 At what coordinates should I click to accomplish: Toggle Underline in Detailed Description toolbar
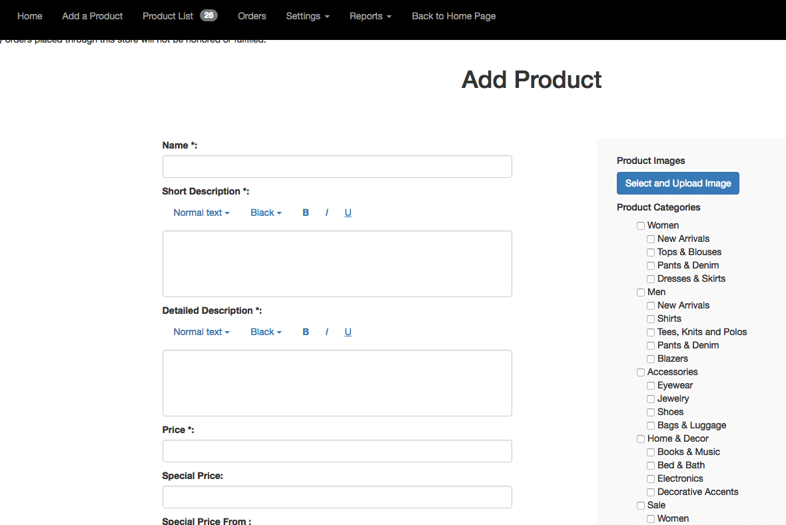[348, 332]
